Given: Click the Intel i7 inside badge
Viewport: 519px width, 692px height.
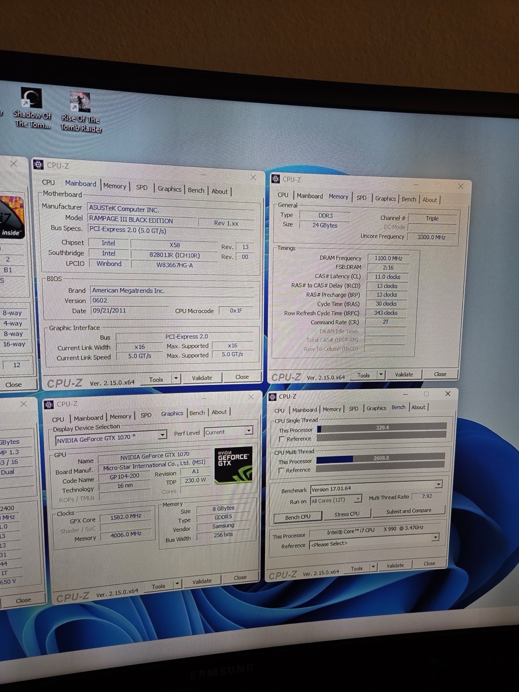Looking at the screenshot, I should [x=11, y=217].
